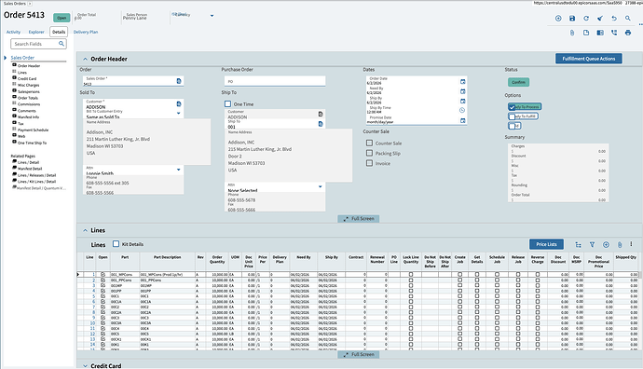Click Full Screen below Order Header
Screen dimensions: 643x369
pyautogui.click(x=359, y=219)
